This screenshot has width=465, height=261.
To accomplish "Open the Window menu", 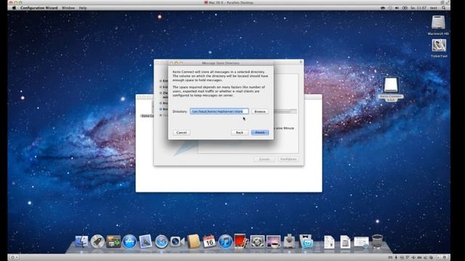I will click(x=68, y=8).
